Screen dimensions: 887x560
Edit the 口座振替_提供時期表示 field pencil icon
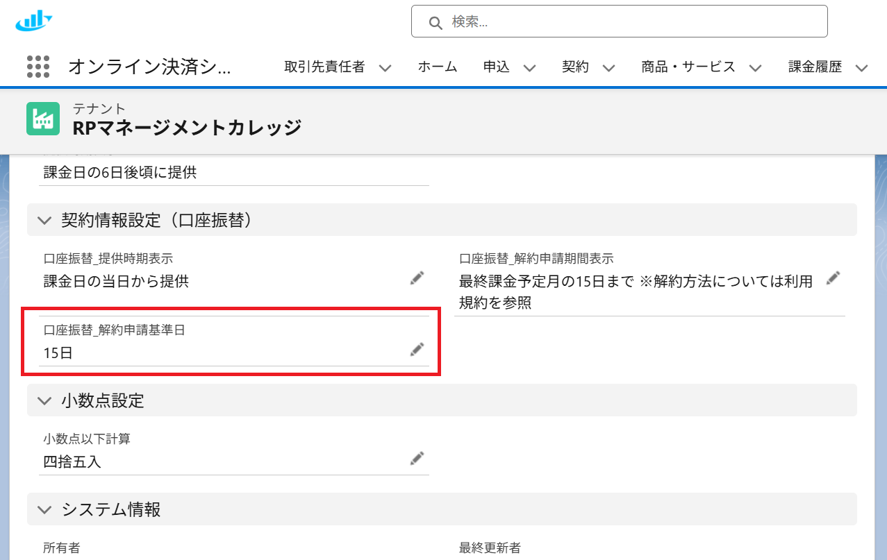[417, 279]
